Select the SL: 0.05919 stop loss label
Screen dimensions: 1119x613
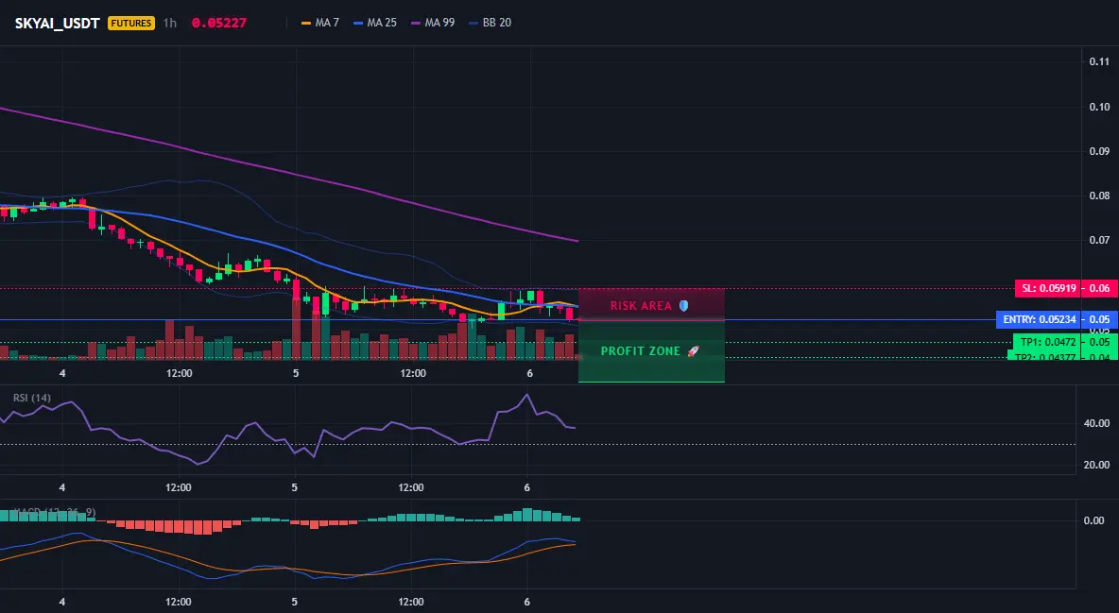point(1047,288)
